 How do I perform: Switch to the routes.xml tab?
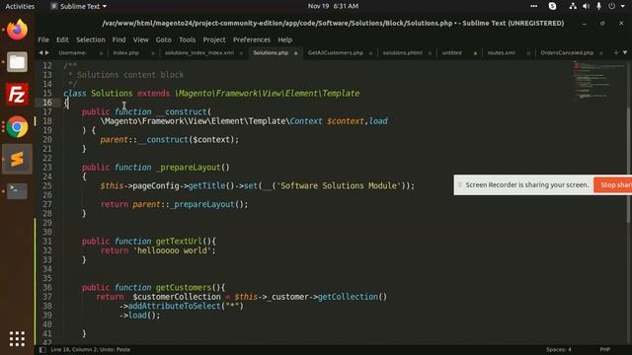[501, 52]
